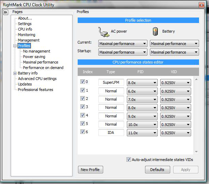Select the Power saving profile
209x184 pixels.
click(x=34, y=57)
